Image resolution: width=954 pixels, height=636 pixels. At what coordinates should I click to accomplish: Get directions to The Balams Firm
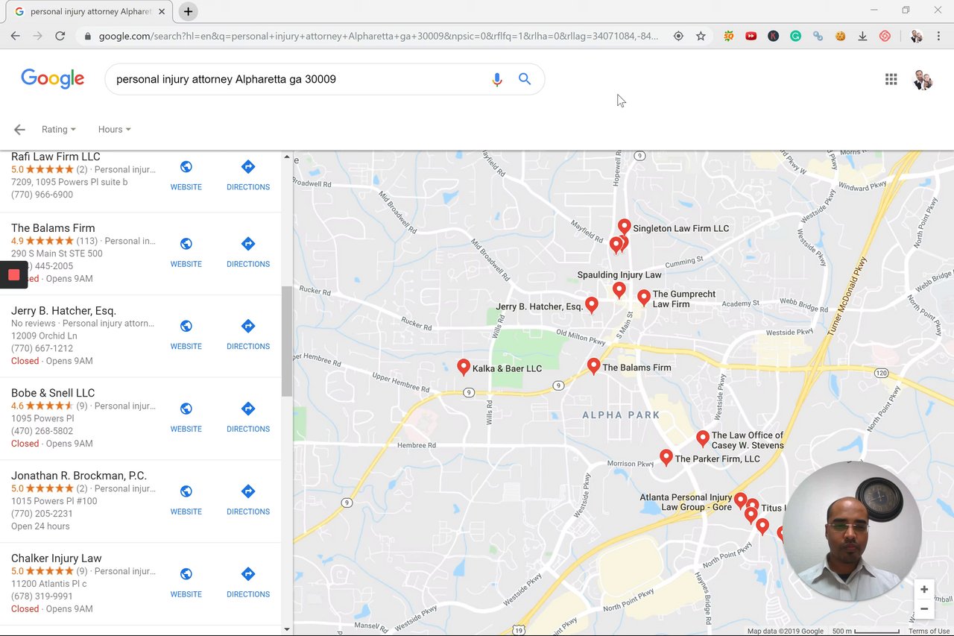[x=248, y=244]
